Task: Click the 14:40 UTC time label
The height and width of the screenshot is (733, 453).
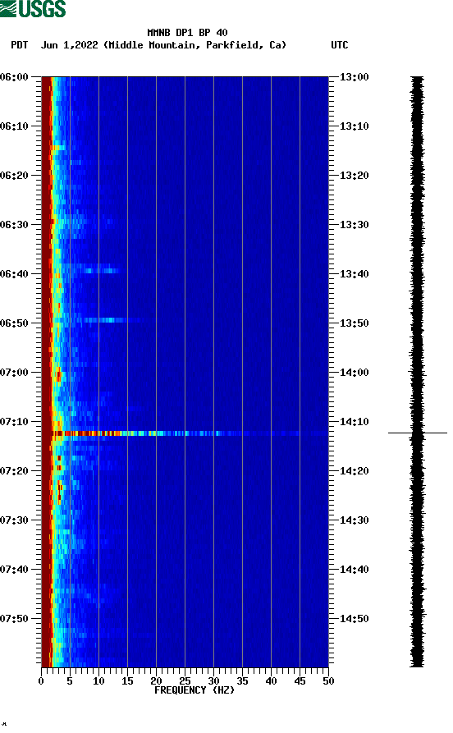Action: tap(354, 569)
